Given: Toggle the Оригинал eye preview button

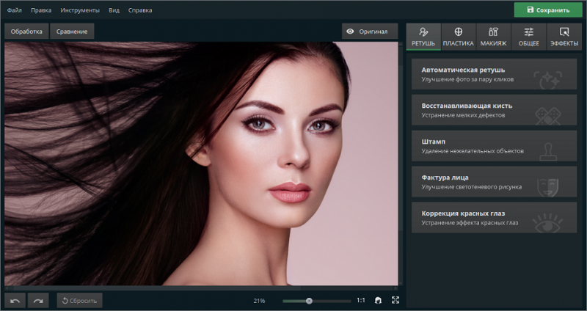Looking at the screenshot, I should pos(370,32).
